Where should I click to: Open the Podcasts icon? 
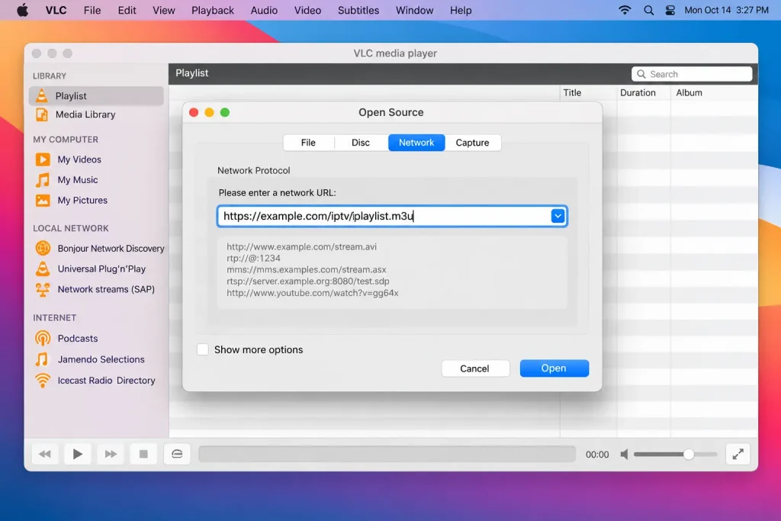pos(43,338)
